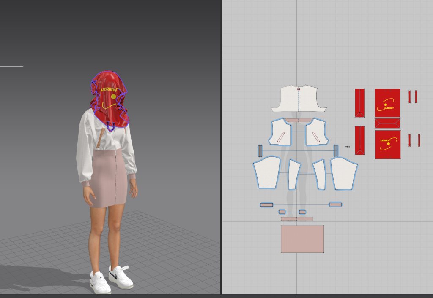This screenshot has width=433, height=298.
Task: Select the small left pink tab piece
Action: coord(282,212)
